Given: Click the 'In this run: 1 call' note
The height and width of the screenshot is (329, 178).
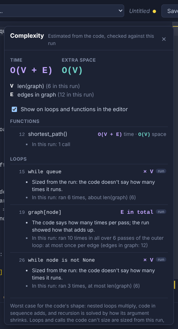Looking at the screenshot, I should click(51, 144).
